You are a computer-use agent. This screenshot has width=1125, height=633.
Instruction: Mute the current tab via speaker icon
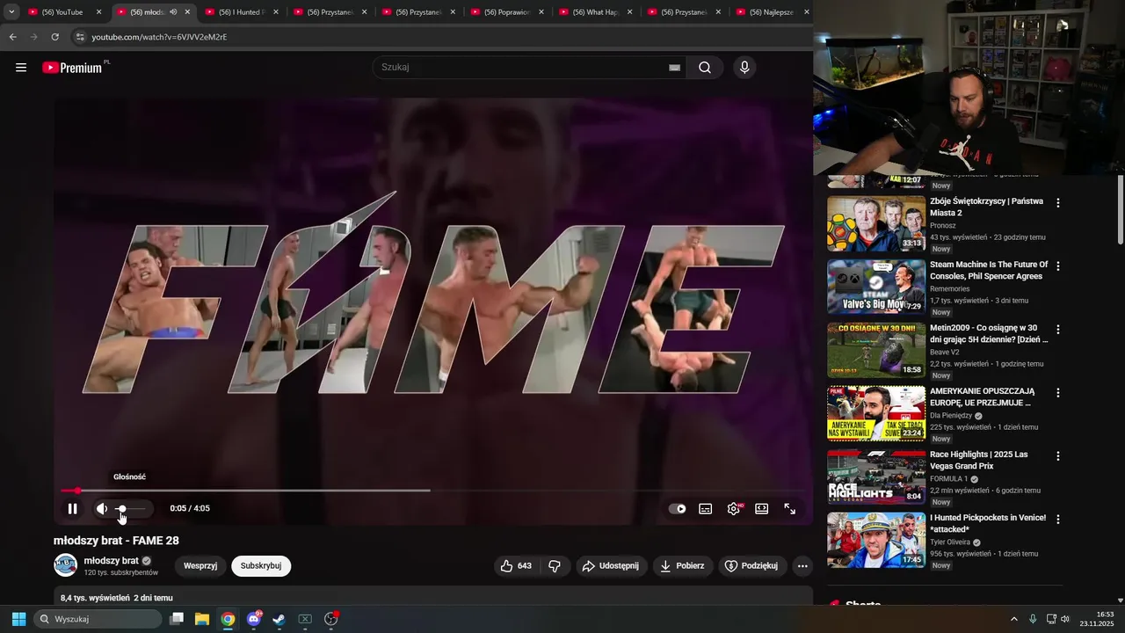[x=173, y=12]
